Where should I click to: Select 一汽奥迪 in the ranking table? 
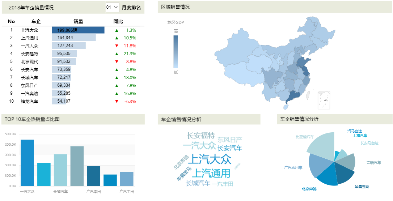30,94
